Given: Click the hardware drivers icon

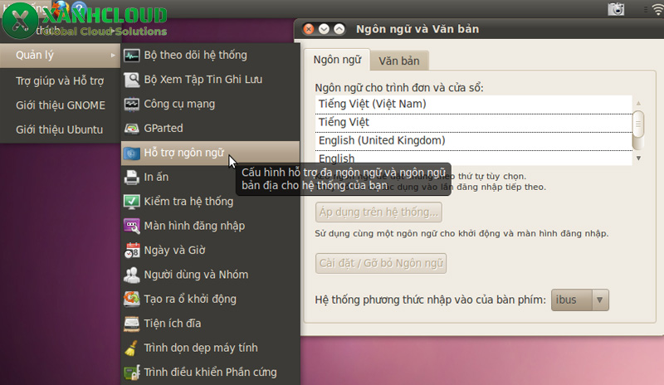Looking at the screenshot, I should point(131,373).
